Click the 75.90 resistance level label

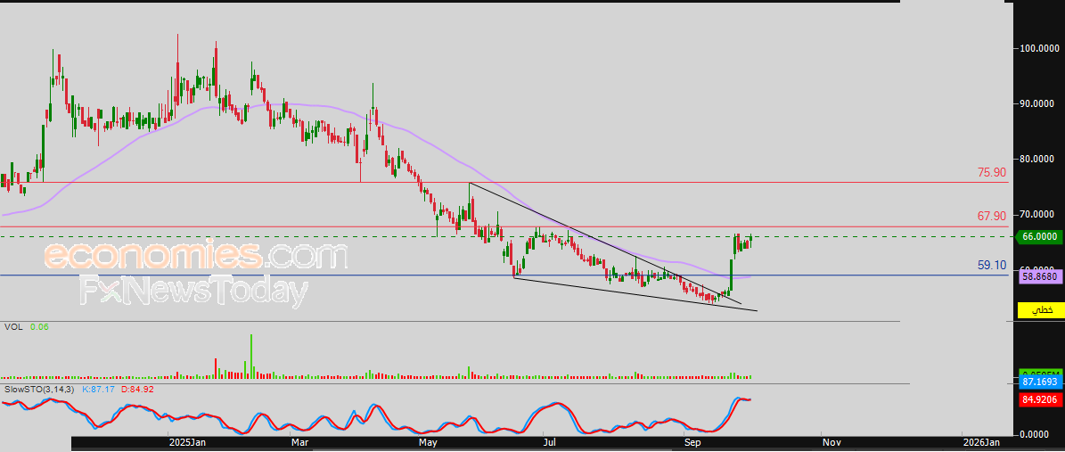tap(992, 173)
